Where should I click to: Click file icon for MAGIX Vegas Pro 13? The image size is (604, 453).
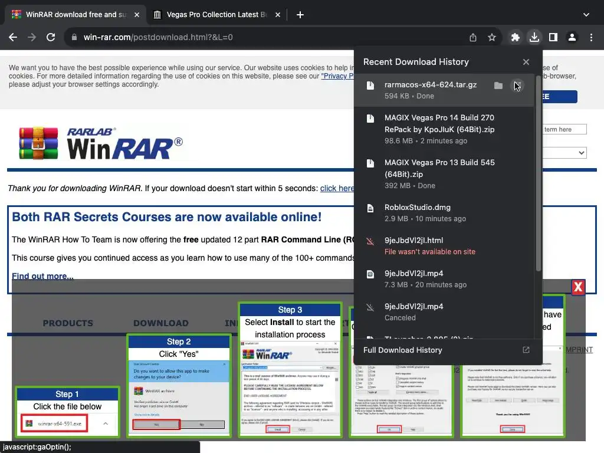click(x=370, y=163)
